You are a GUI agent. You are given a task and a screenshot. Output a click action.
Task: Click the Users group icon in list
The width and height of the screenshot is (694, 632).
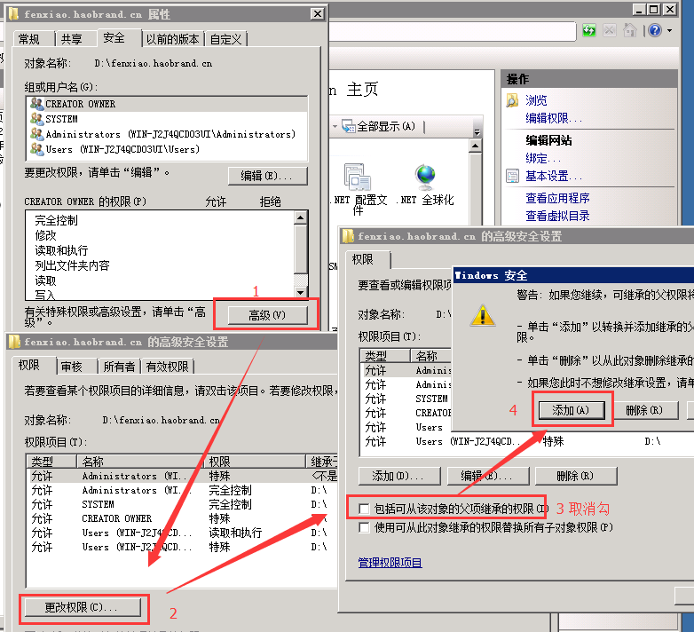[36, 149]
